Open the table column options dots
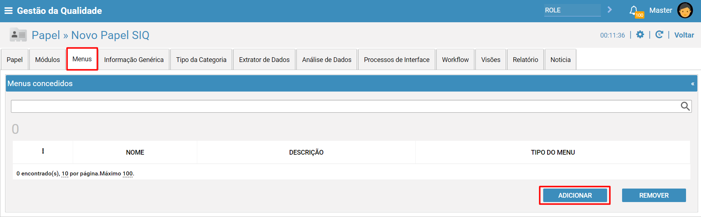The height and width of the screenshot is (217, 701). click(x=43, y=151)
